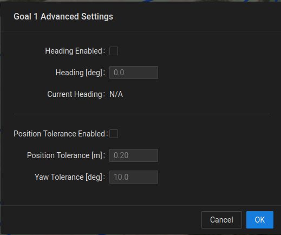This screenshot has height=235, width=281.
Task: Tick the Position Tolerance Enabled checkbox
Action: tap(114, 134)
